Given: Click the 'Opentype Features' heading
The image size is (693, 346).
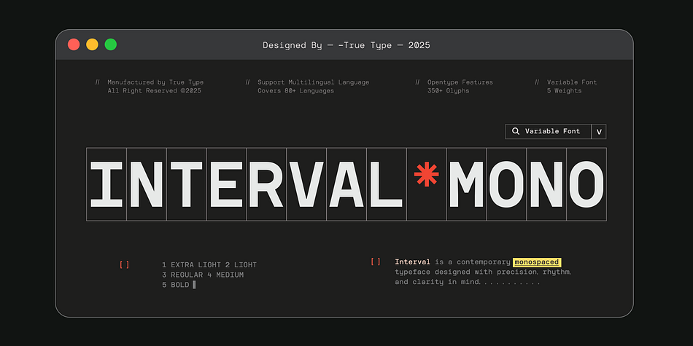Looking at the screenshot, I should pos(460,82).
